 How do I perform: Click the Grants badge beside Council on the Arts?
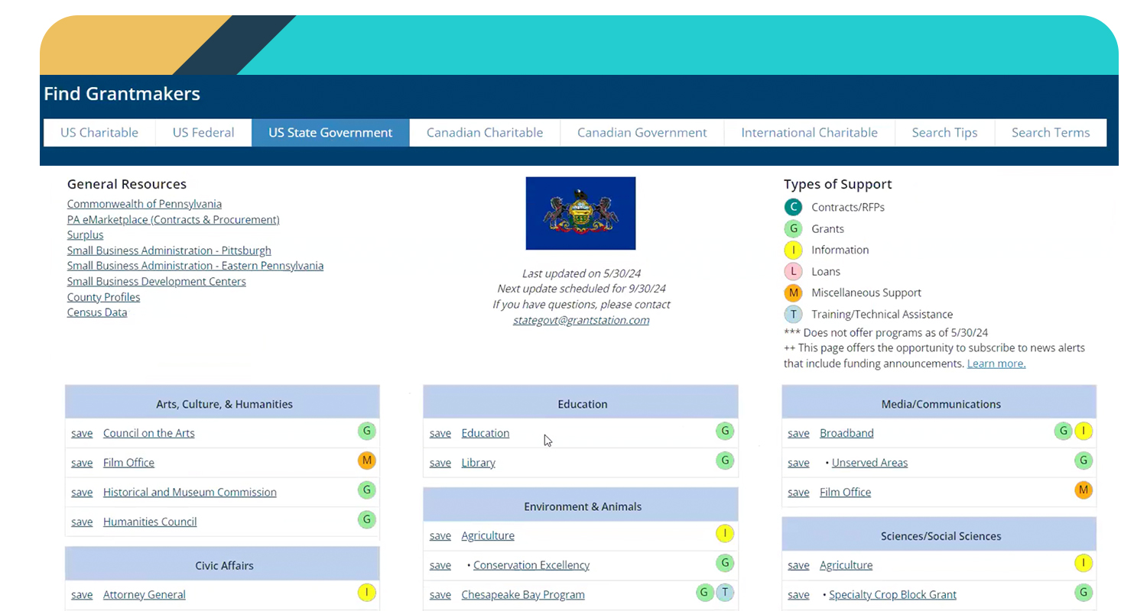pyautogui.click(x=367, y=431)
